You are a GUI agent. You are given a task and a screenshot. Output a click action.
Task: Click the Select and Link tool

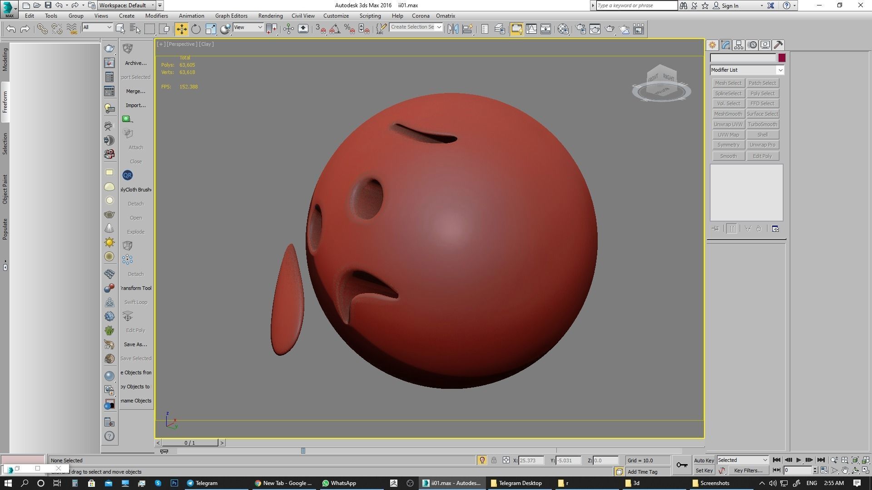pyautogui.click(x=42, y=29)
